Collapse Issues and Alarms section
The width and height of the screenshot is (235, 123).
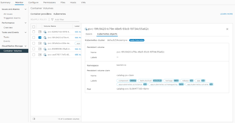coord(26,9)
